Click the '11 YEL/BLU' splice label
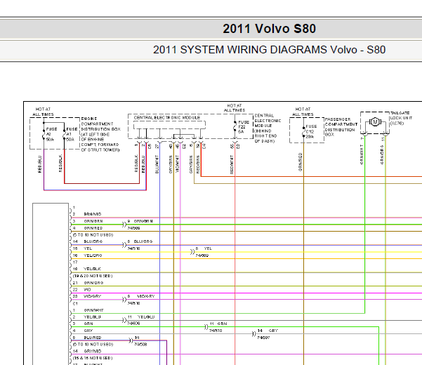 (141, 317)
